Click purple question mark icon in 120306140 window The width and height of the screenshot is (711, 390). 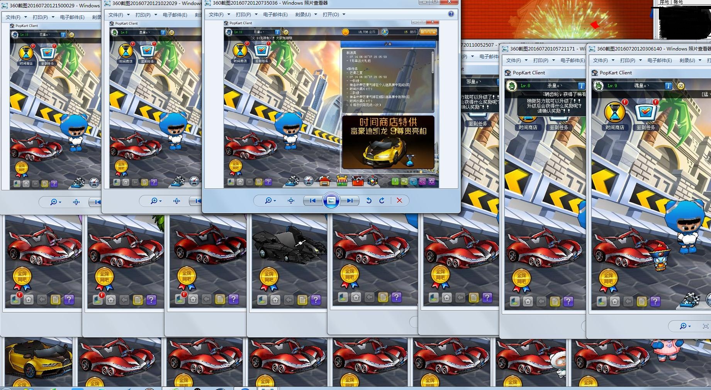coord(655,301)
